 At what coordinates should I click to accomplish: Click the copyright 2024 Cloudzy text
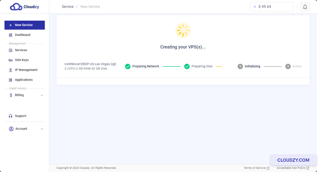click(87, 168)
